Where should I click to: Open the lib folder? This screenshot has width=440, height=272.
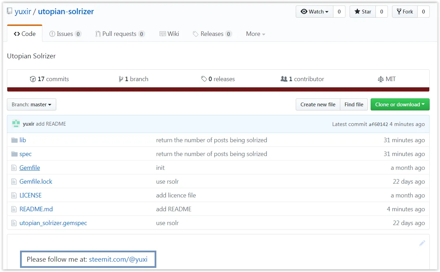pyautogui.click(x=23, y=140)
